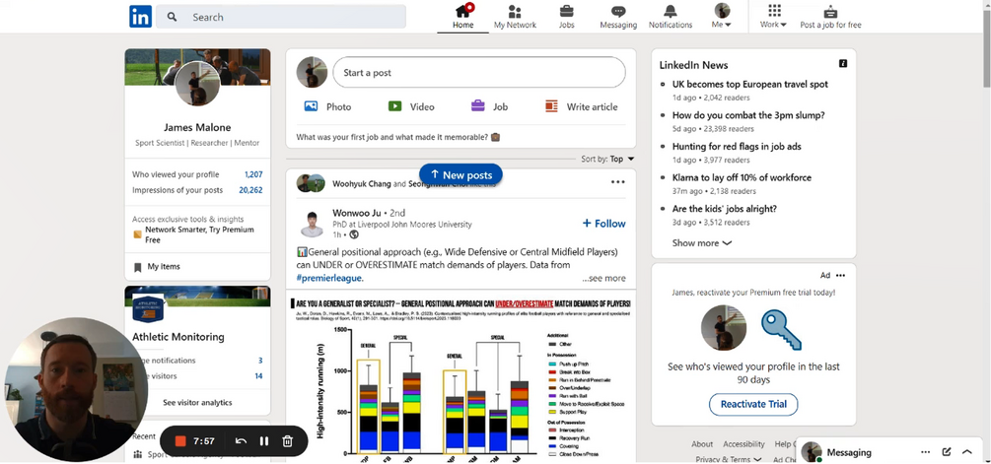991x464 pixels.
Task: Open the Home tab
Action: pyautogui.click(x=462, y=17)
